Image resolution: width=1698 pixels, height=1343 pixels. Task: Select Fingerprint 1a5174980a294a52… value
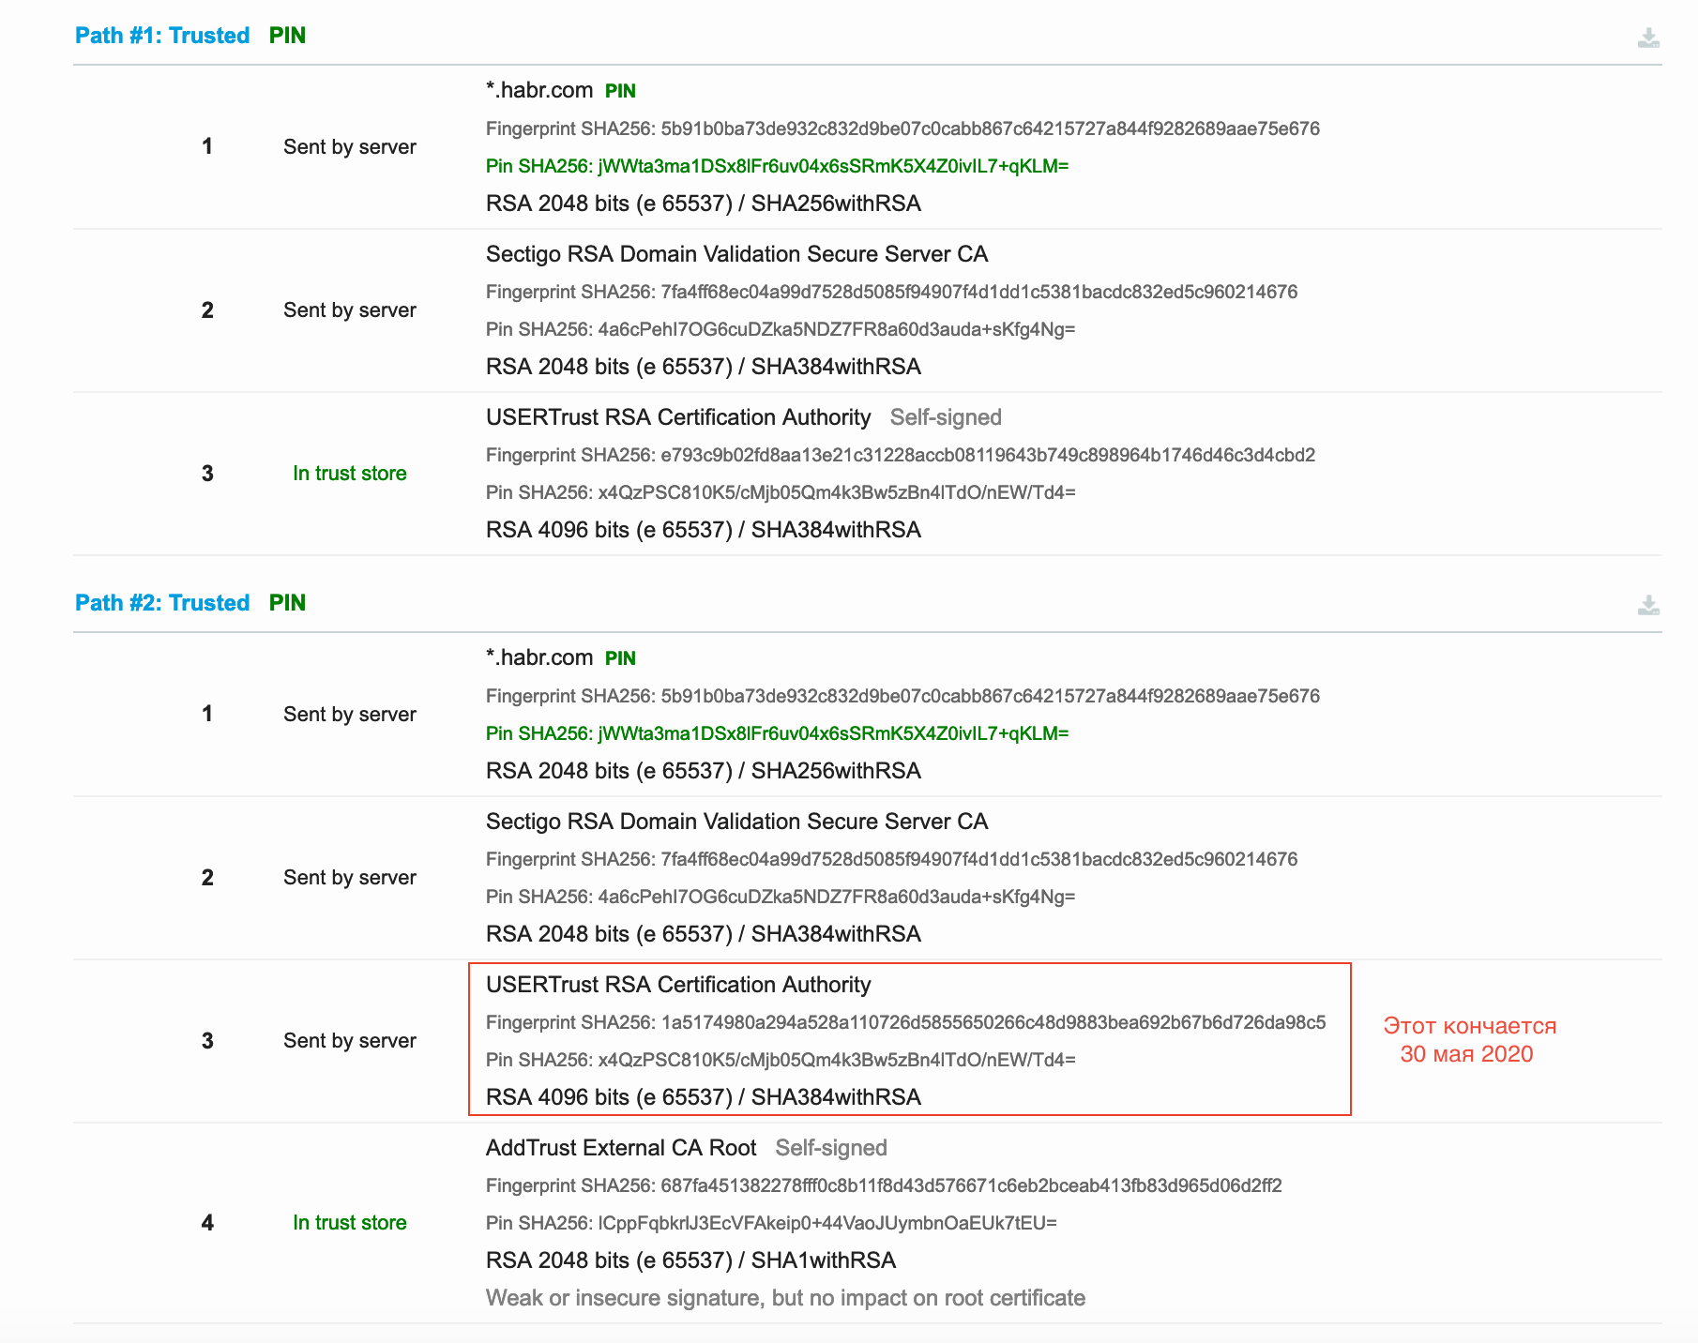coord(993,1022)
